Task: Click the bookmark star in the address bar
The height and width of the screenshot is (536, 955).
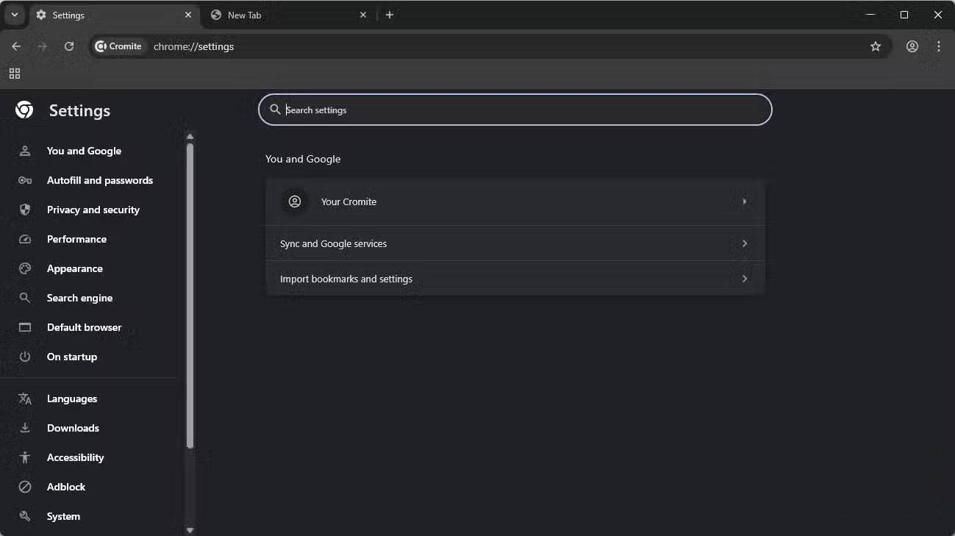Action: (876, 46)
